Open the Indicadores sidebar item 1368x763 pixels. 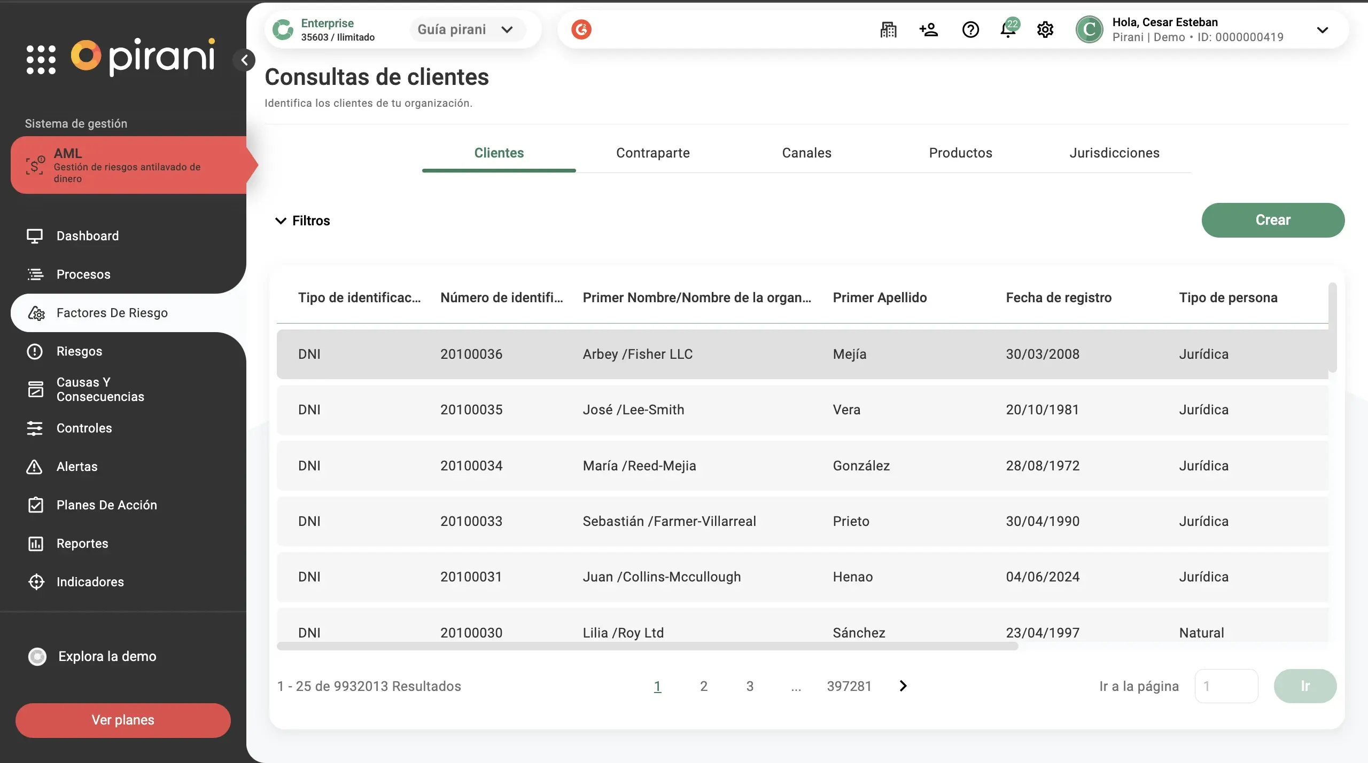90,582
